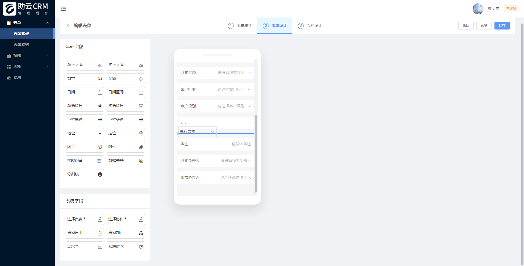Switch to the 流程设计 step tab
524x266 pixels.
[310, 26]
